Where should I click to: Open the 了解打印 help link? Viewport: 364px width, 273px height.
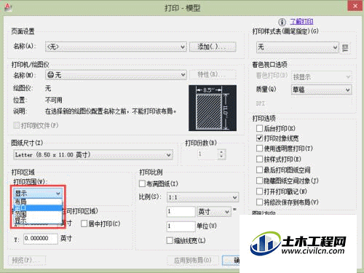point(301,22)
